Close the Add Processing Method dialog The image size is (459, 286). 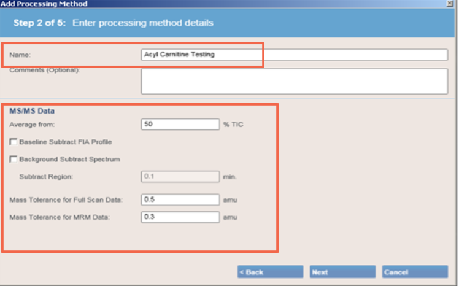click(x=450, y=4)
